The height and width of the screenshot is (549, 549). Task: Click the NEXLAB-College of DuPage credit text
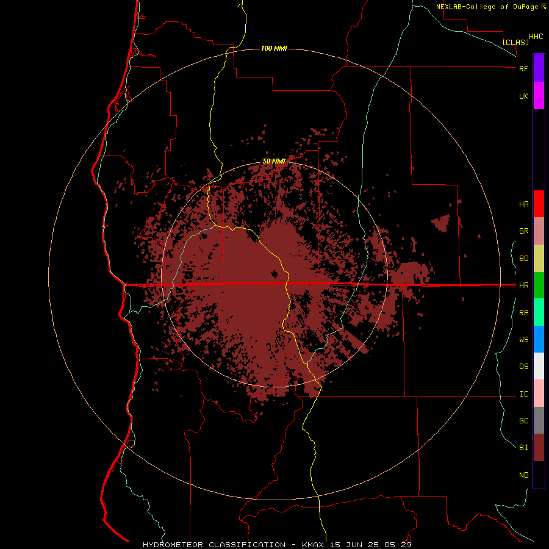(x=487, y=7)
